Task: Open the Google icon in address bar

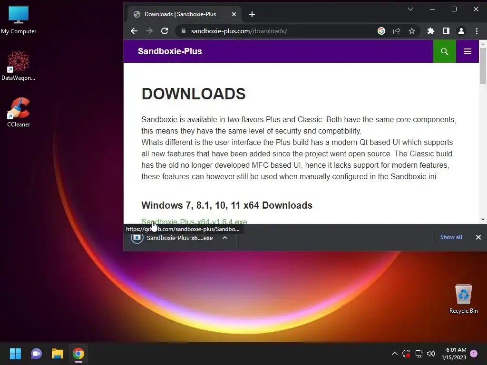Action: click(x=381, y=31)
